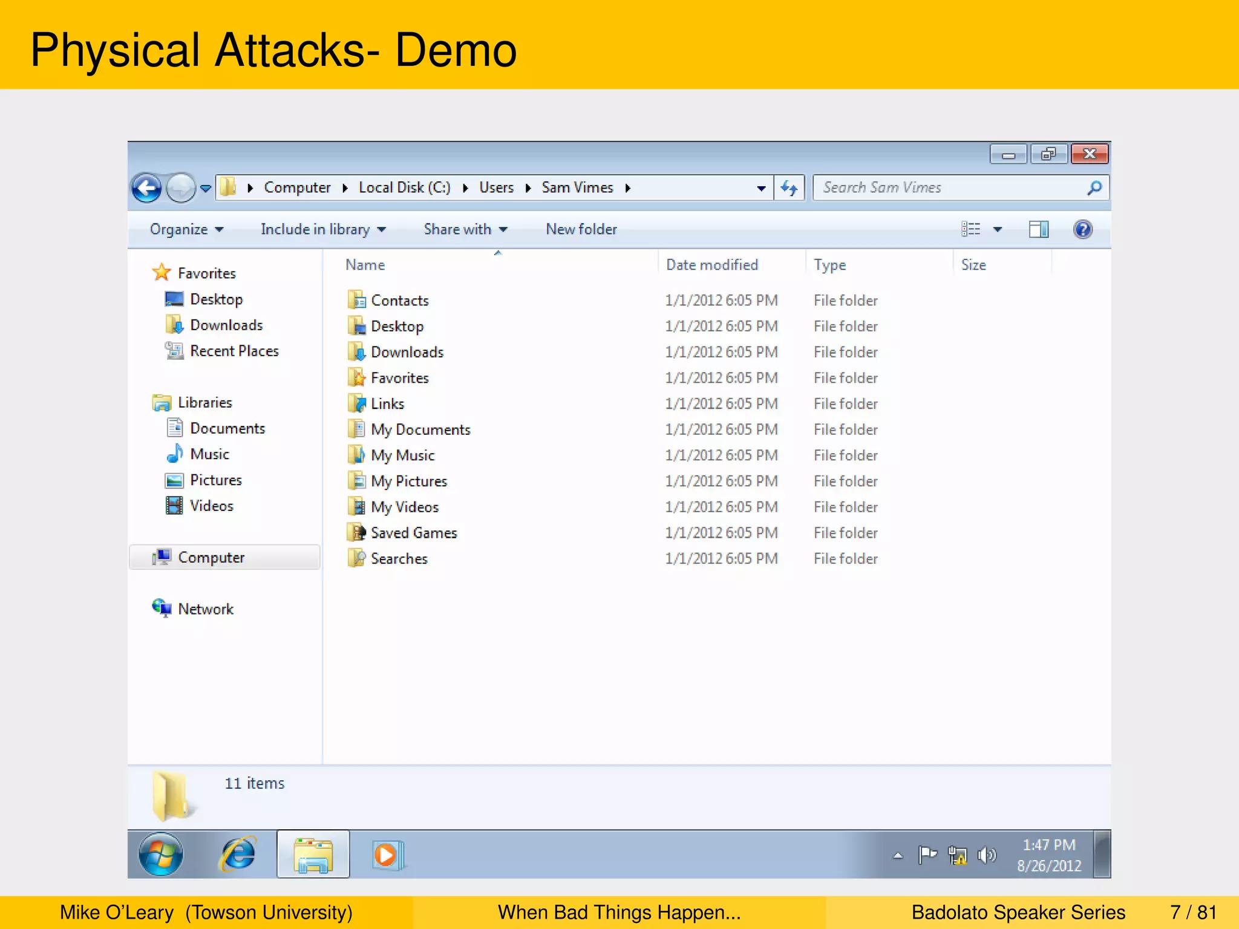
Task: Toggle the preview pane icon
Action: pyautogui.click(x=1038, y=229)
